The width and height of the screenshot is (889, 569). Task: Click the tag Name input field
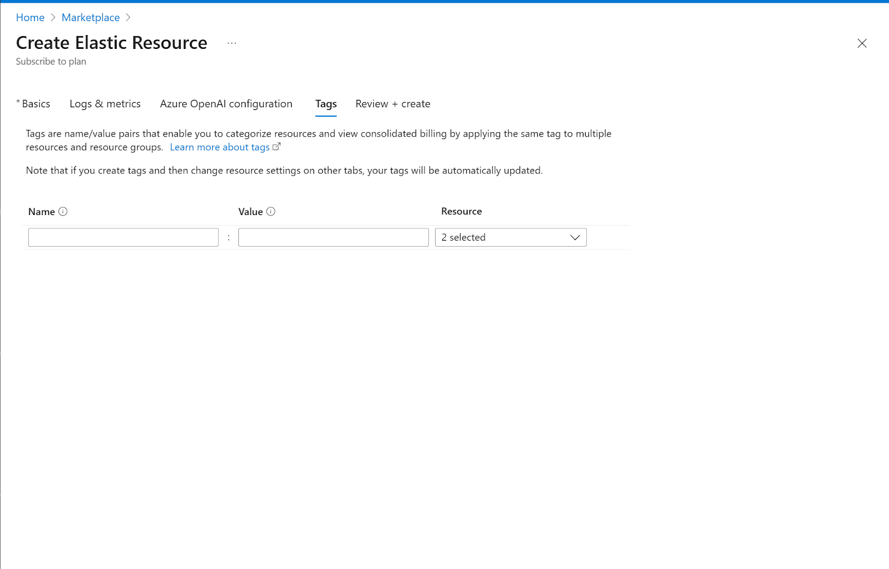tap(123, 237)
